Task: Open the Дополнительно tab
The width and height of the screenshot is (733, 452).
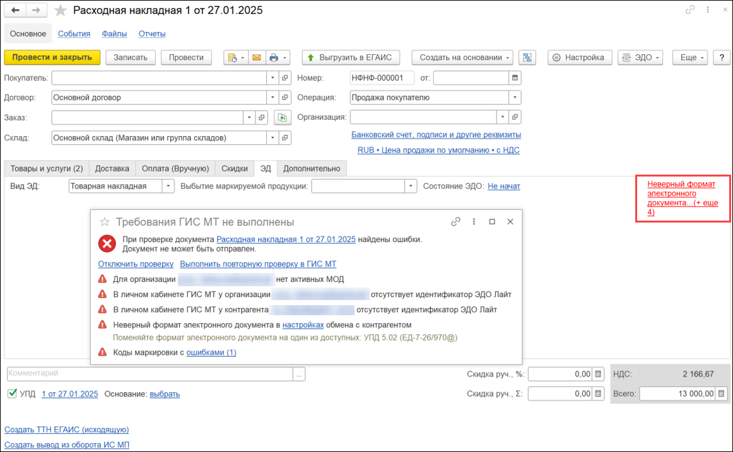Action: click(x=312, y=168)
